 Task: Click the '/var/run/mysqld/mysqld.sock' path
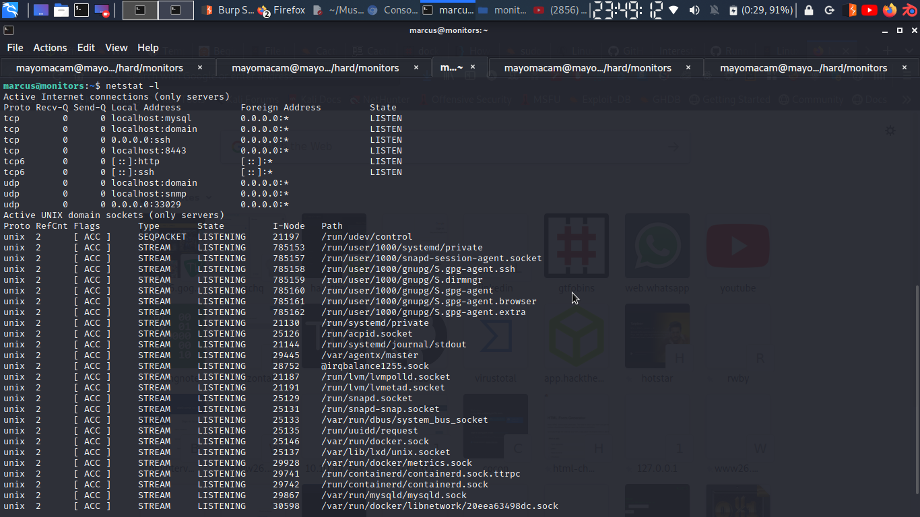coord(394,495)
